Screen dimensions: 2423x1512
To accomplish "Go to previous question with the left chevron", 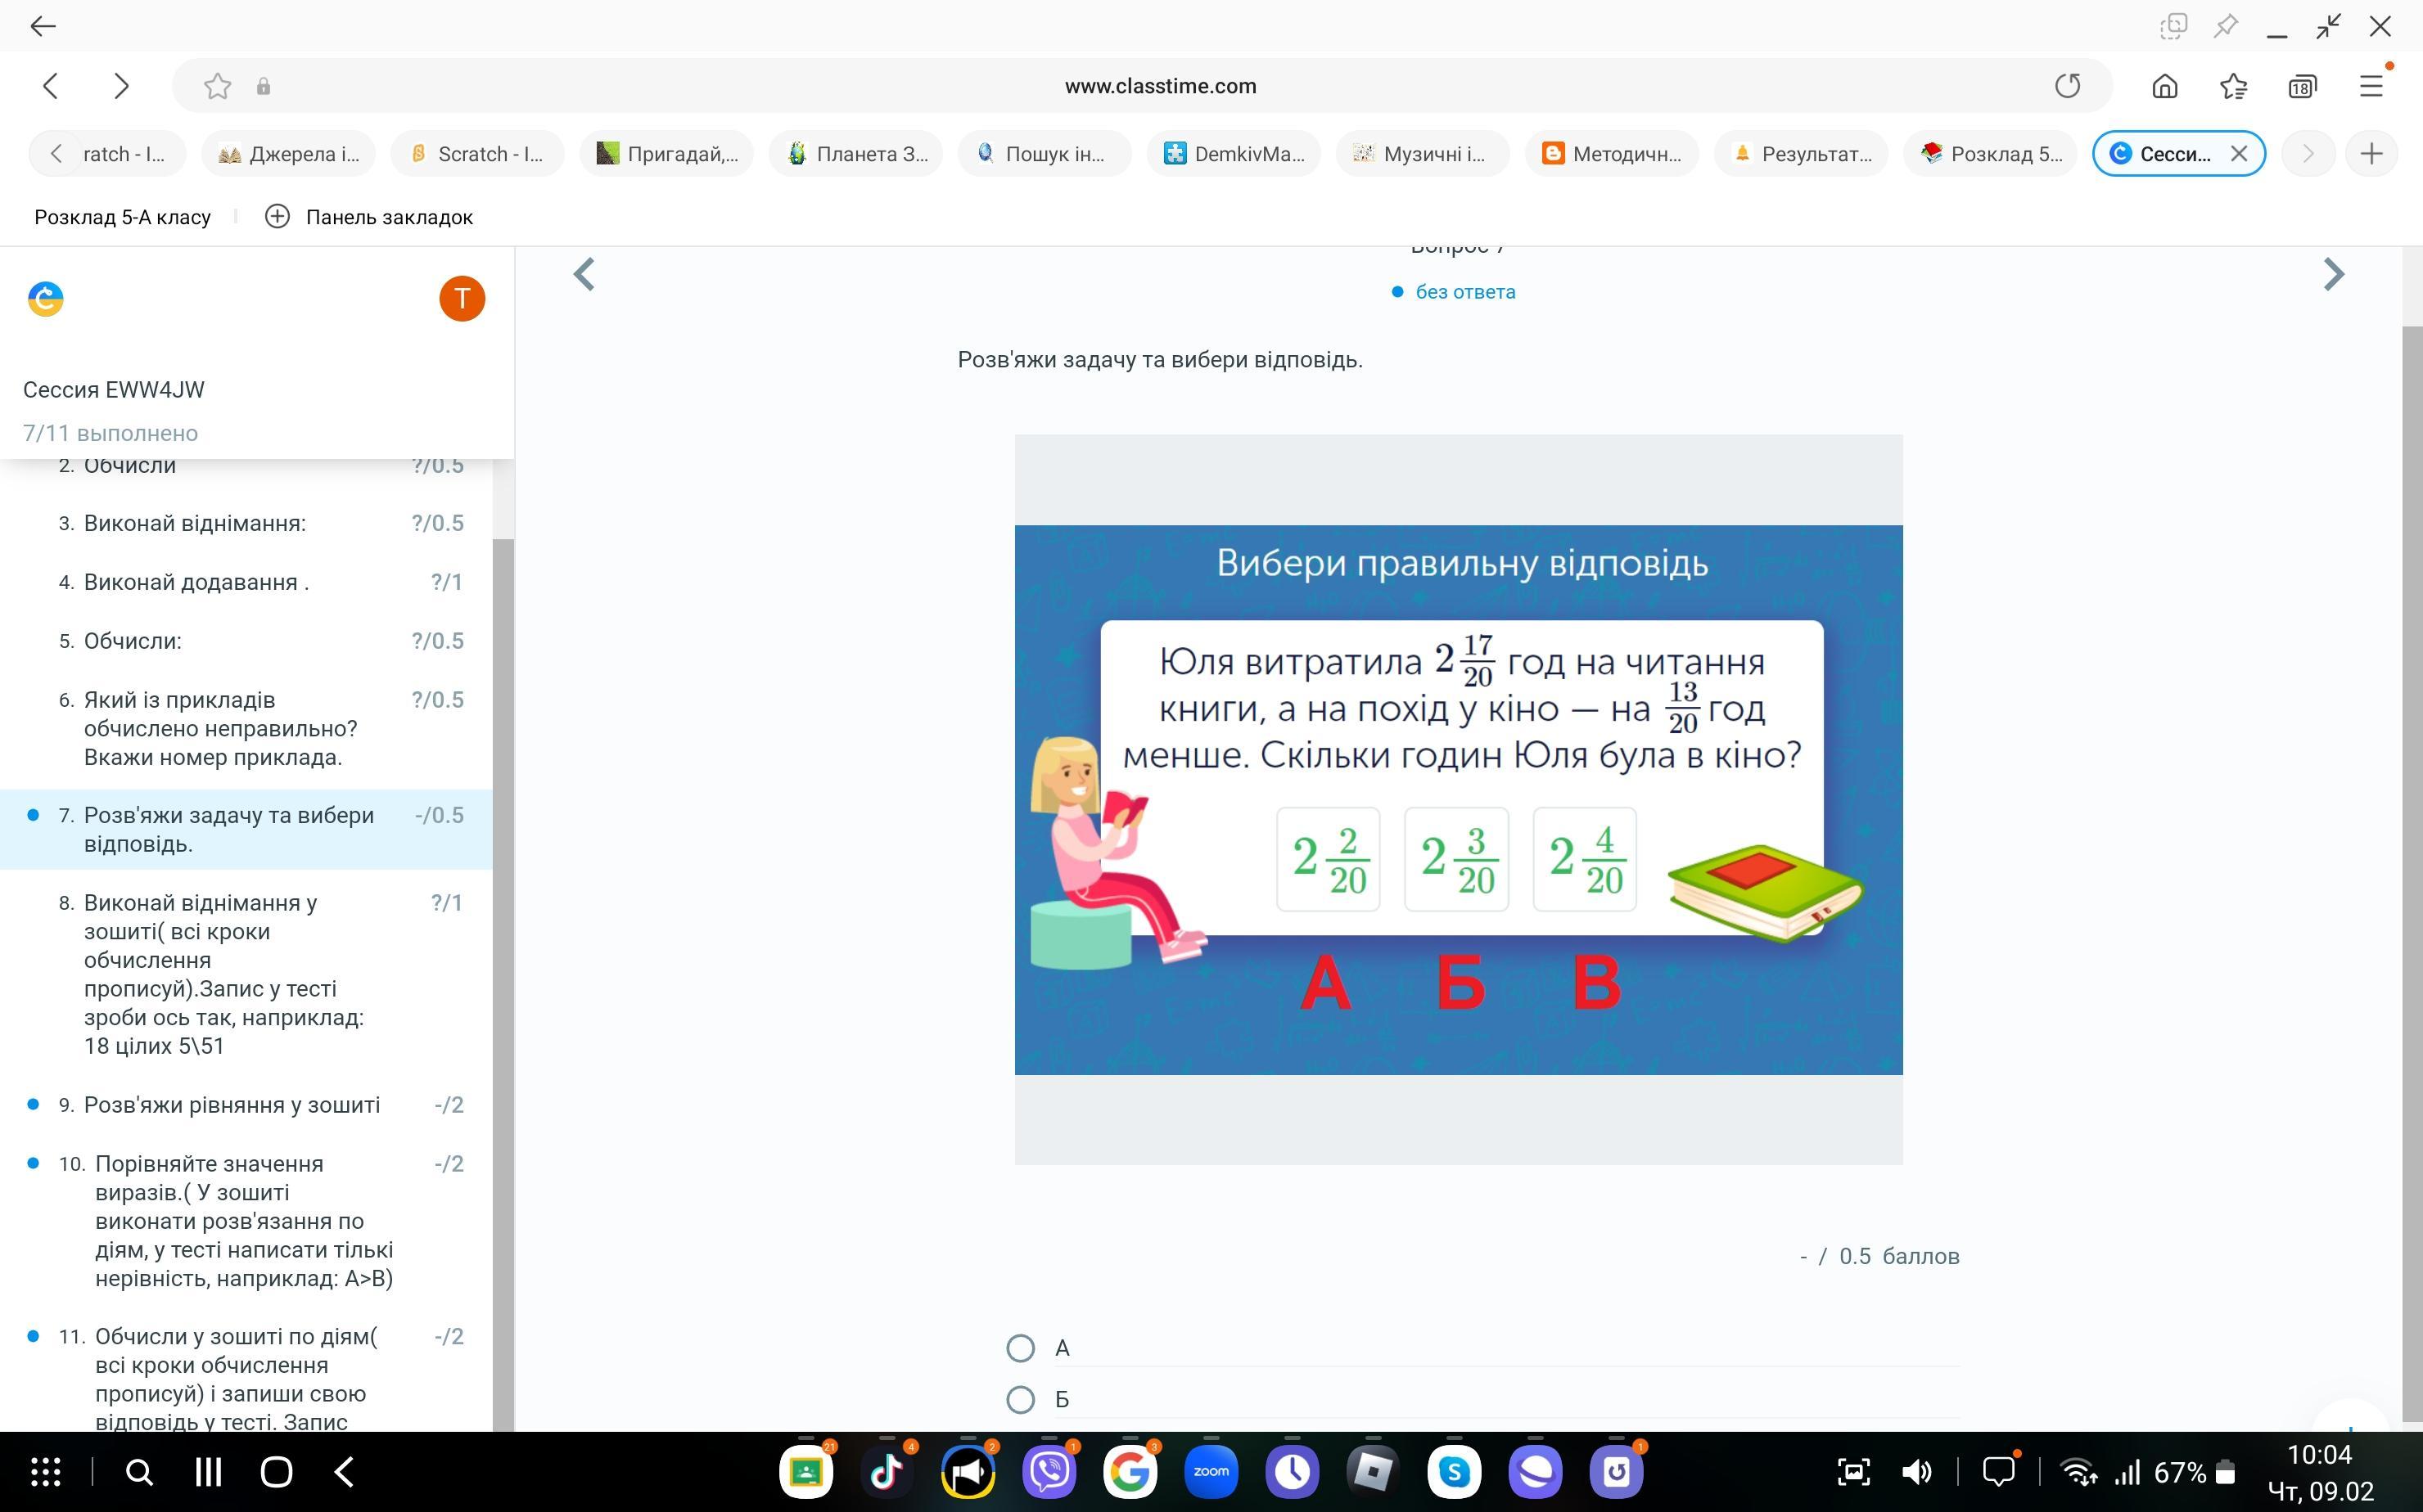I will (x=584, y=274).
